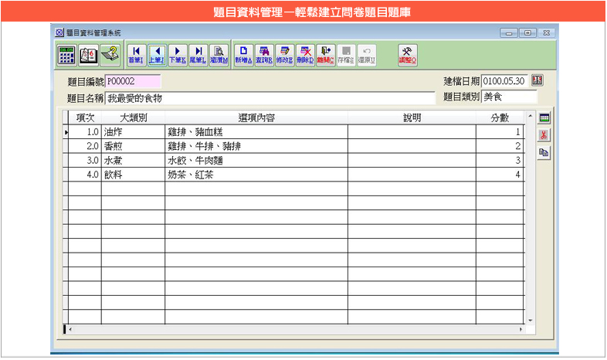
Task: Click the 選項內容 column header
Action: click(256, 117)
